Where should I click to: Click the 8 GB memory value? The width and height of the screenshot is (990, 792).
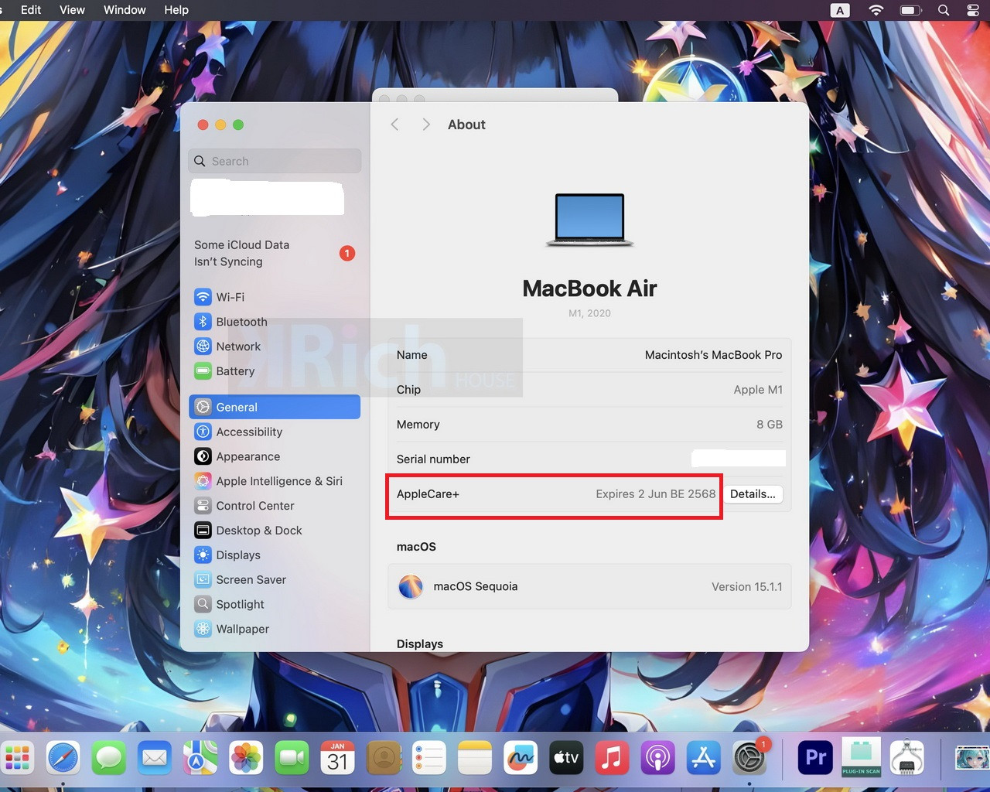tap(770, 425)
